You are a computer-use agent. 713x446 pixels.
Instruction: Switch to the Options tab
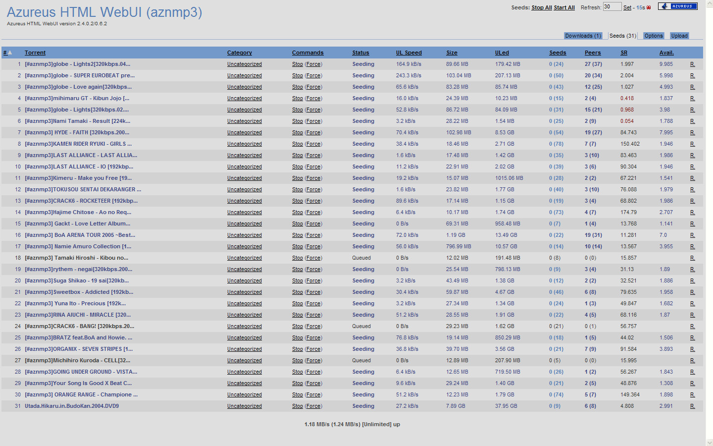(x=653, y=36)
